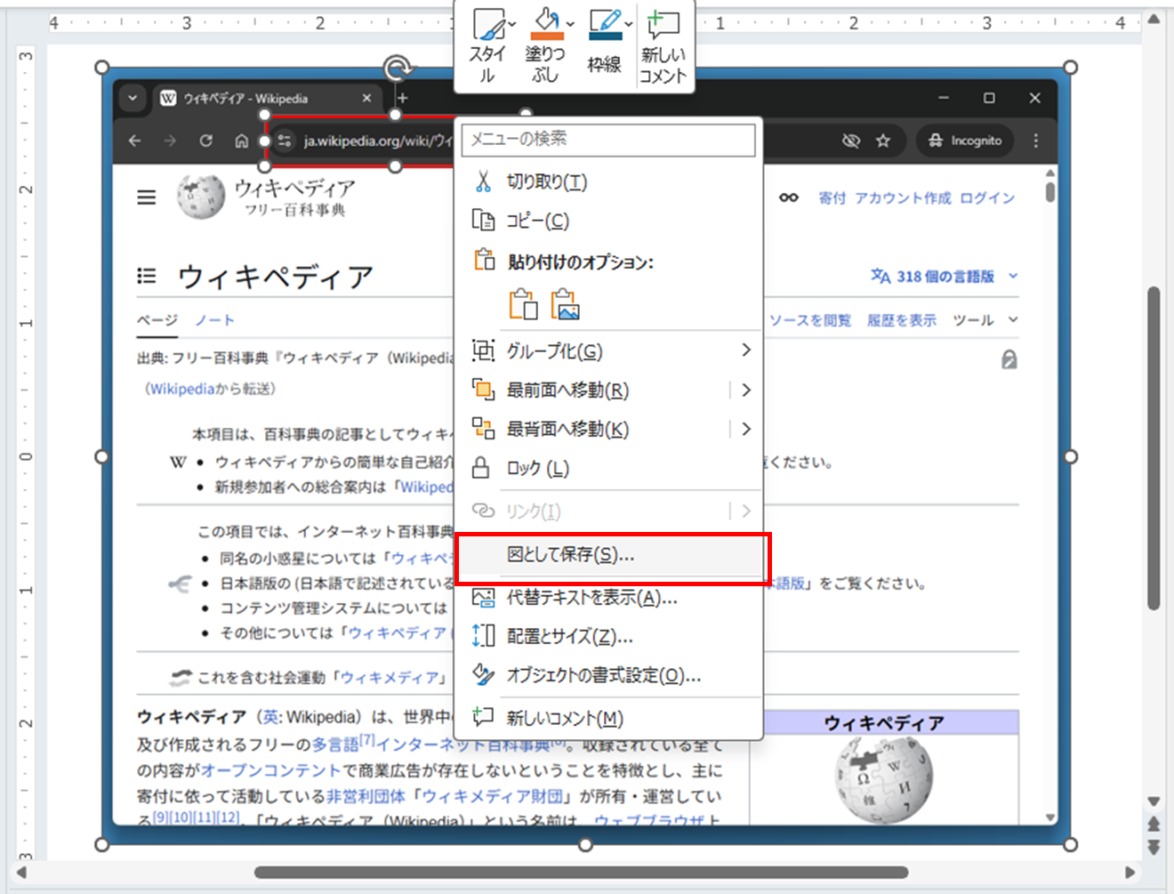Open the ツール dropdown
This screenshot has height=894, width=1174.
(x=985, y=319)
